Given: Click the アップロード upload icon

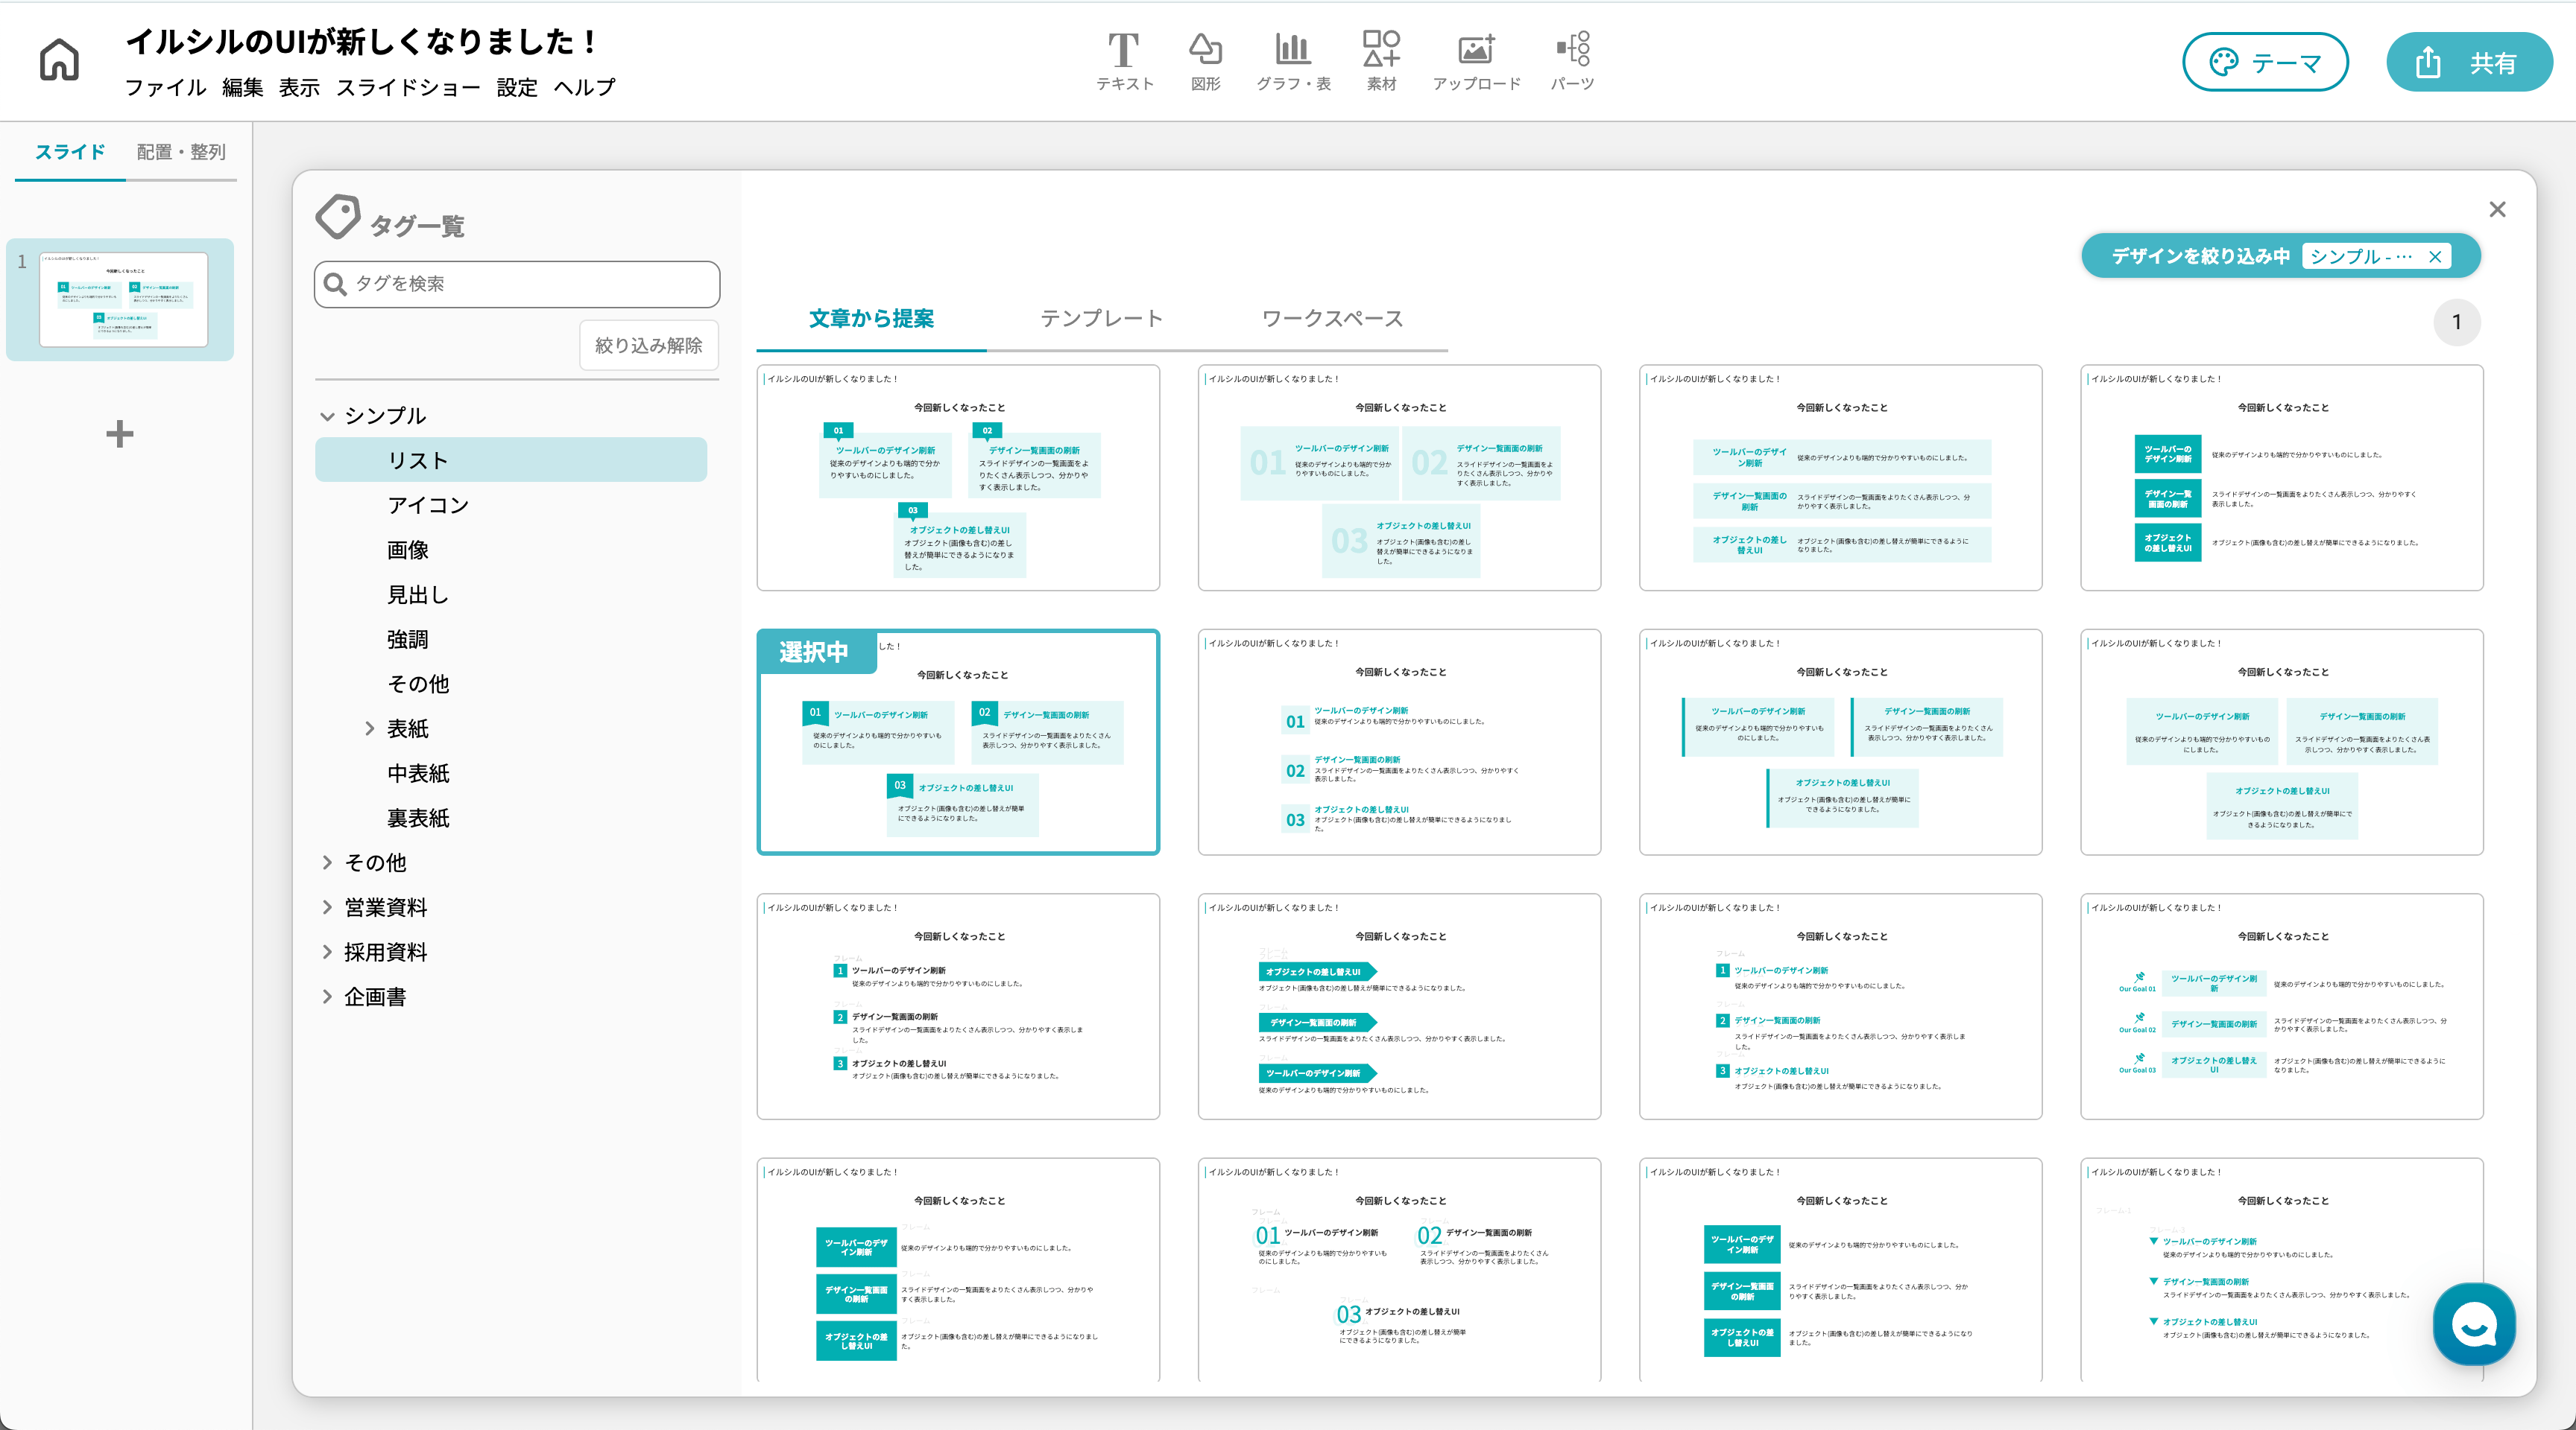Looking at the screenshot, I should tap(1476, 61).
